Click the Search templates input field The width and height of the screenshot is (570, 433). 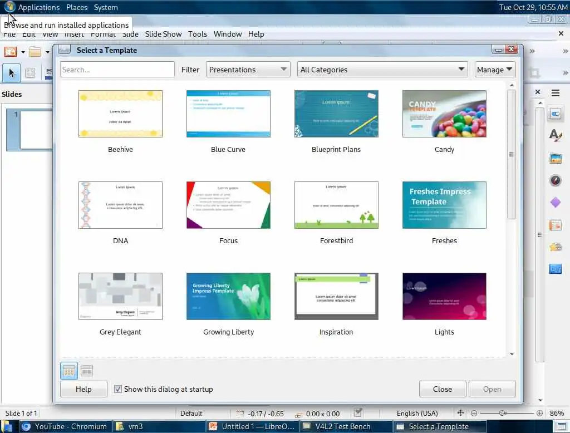pyautogui.click(x=117, y=70)
